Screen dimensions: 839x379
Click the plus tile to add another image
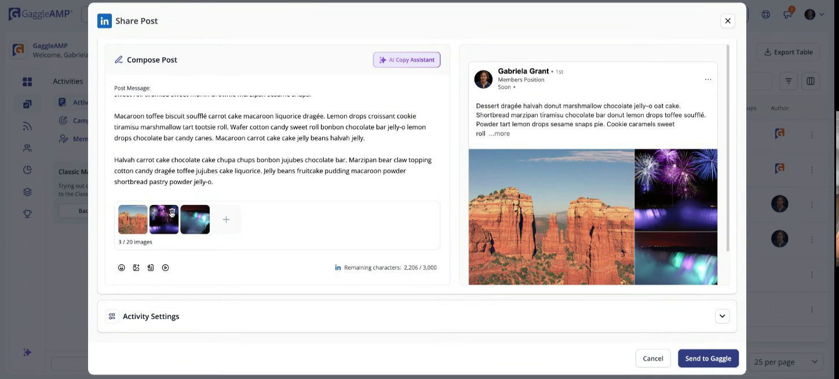pos(226,219)
